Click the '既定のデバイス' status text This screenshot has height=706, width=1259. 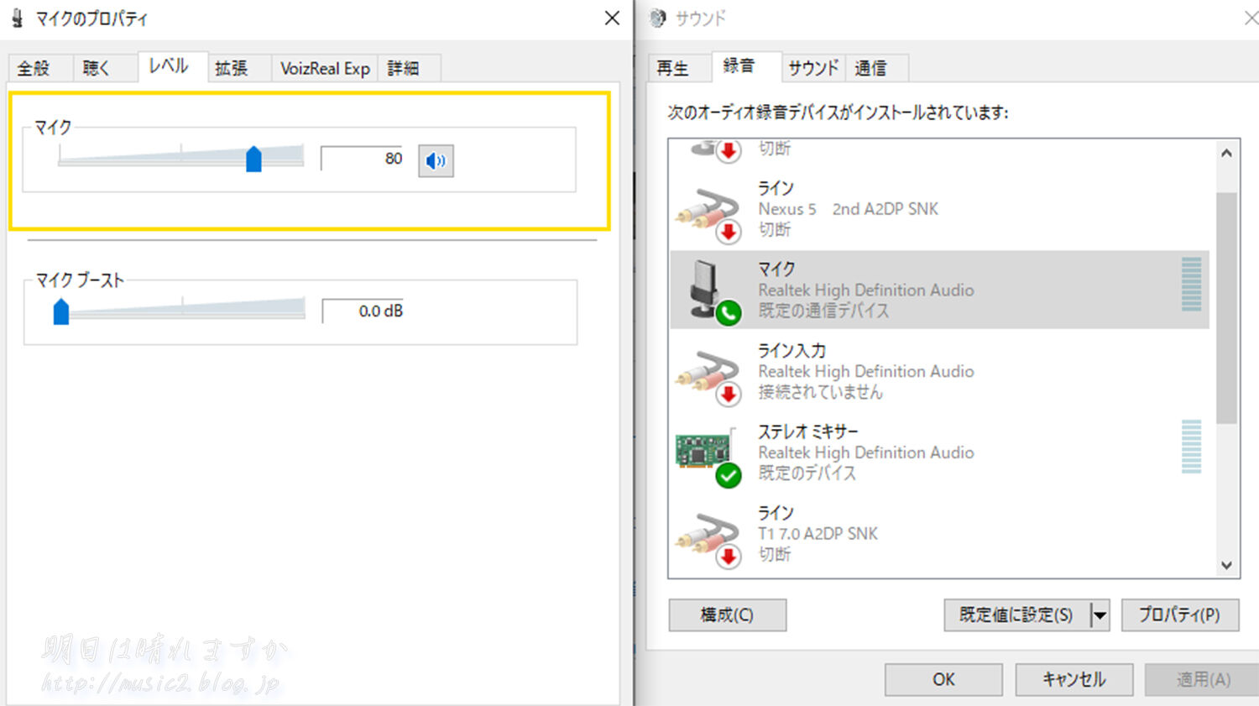click(x=807, y=473)
